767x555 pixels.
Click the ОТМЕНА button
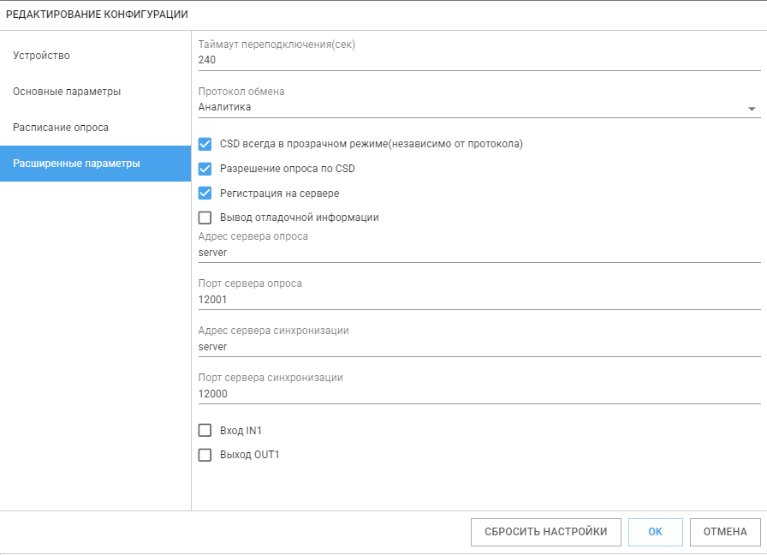pyautogui.click(x=725, y=532)
